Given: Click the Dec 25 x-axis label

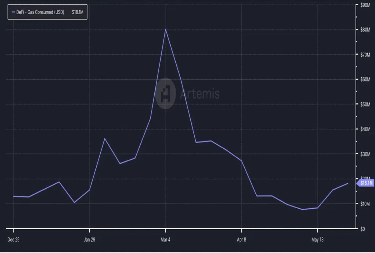Looking at the screenshot, I should tap(13, 240).
